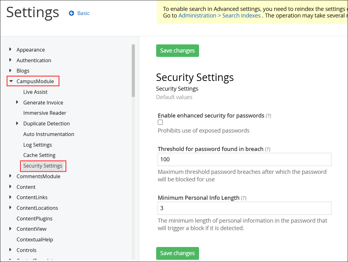Click the bottom Save changes button
The width and height of the screenshot is (348, 262).
(x=177, y=253)
